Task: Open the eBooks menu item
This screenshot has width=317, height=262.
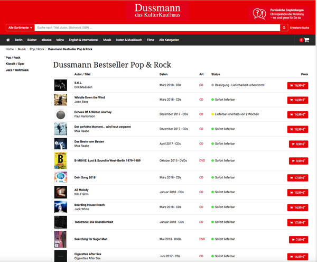Action: pyautogui.click(x=46, y=40)
